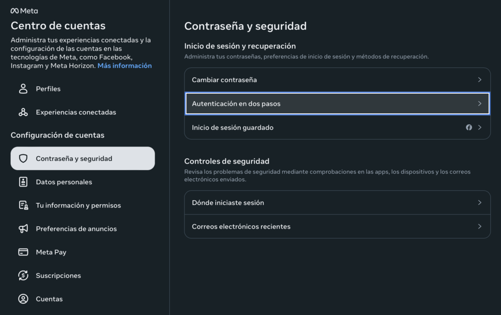This screenshot has height=315, width=501.
Task: Open the Más información link
Action: (x=124, y=65)
